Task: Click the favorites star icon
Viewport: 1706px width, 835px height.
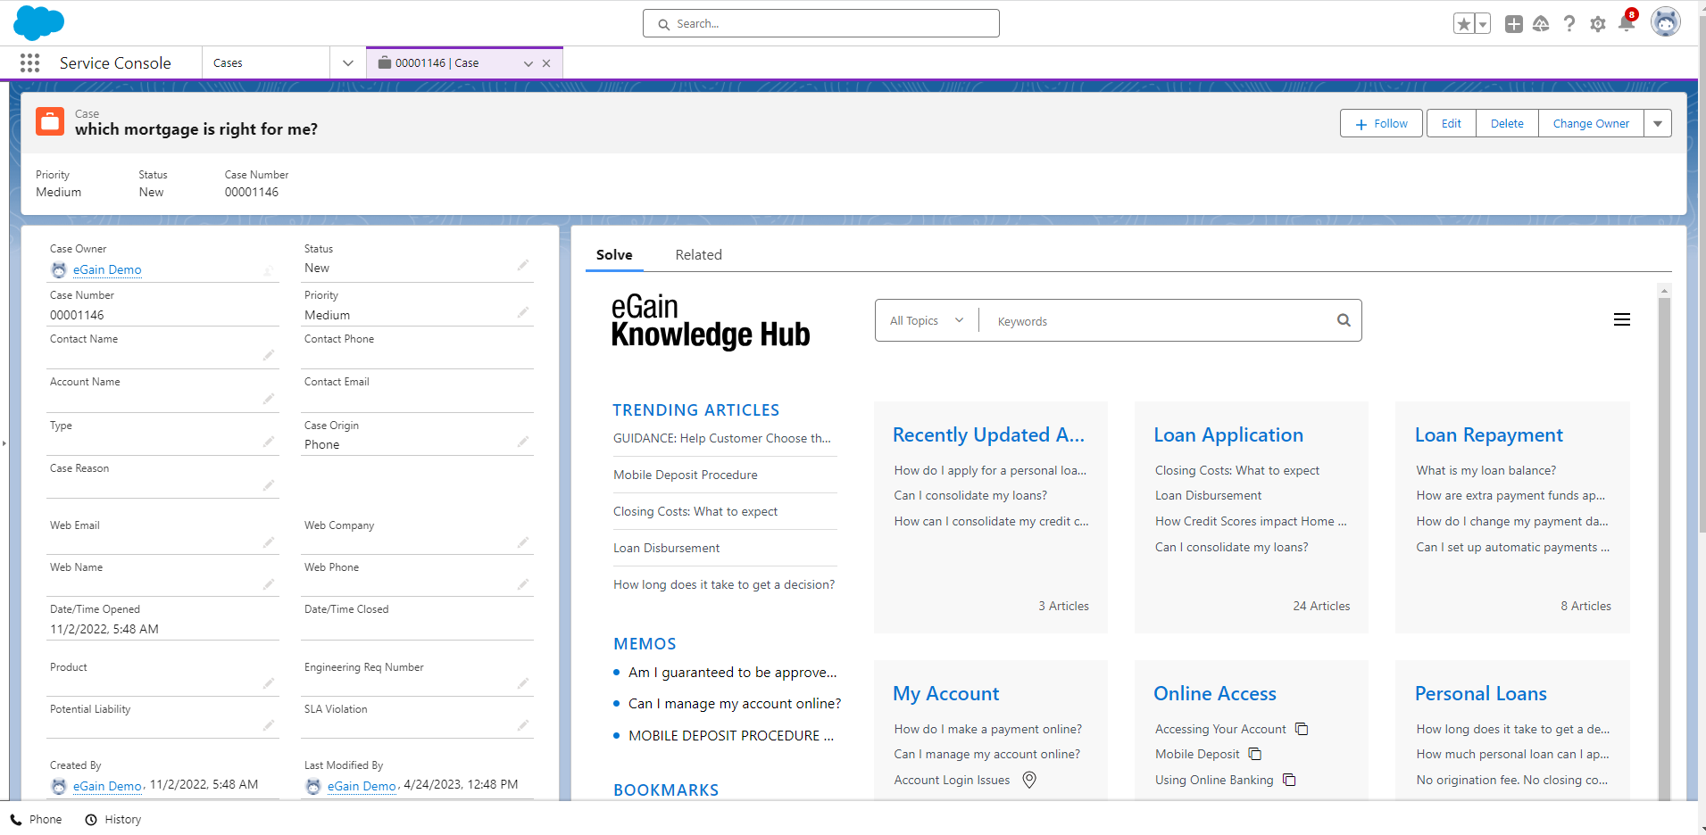Action: pyautogui.click(x=1465, y=23)
